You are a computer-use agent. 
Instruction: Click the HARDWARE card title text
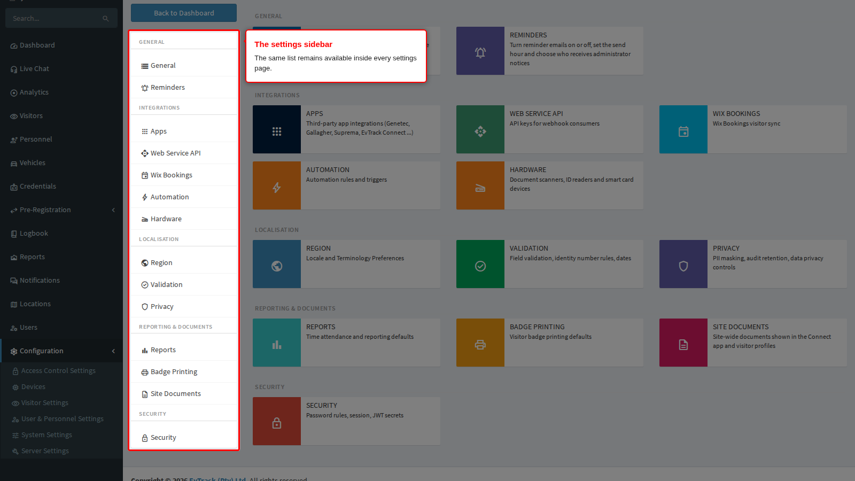528,169
